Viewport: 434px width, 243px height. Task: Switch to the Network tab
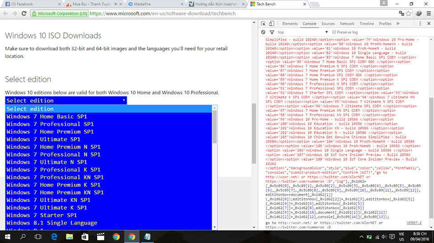coord(347,24)
